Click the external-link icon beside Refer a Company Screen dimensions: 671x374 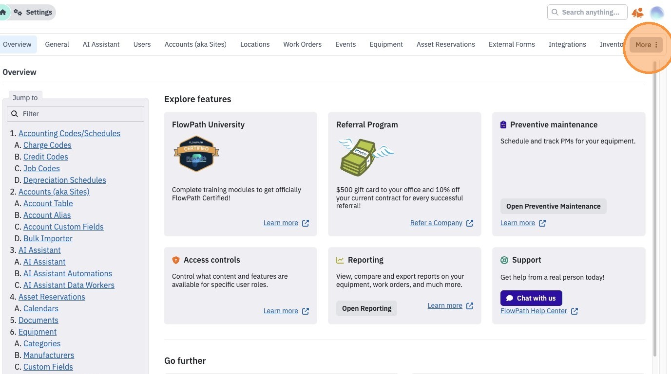[x=470, y=223]
